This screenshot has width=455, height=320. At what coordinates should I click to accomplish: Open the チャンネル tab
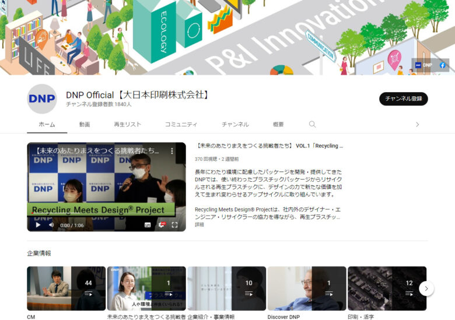coord(235,125)
